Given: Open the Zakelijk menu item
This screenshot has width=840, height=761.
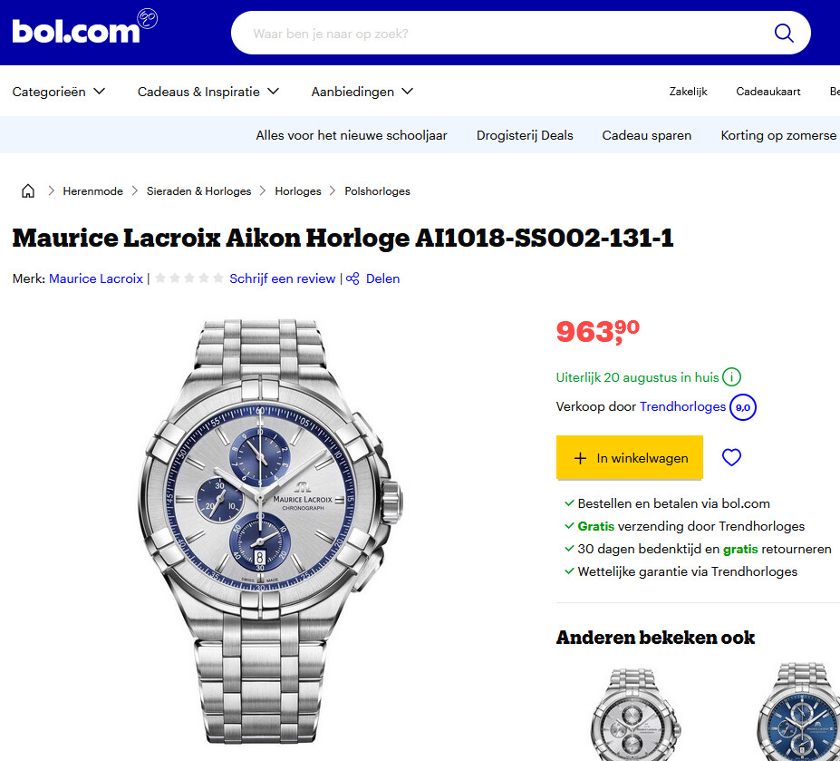Looking at the screenshot, I should (x=688, y=92).
